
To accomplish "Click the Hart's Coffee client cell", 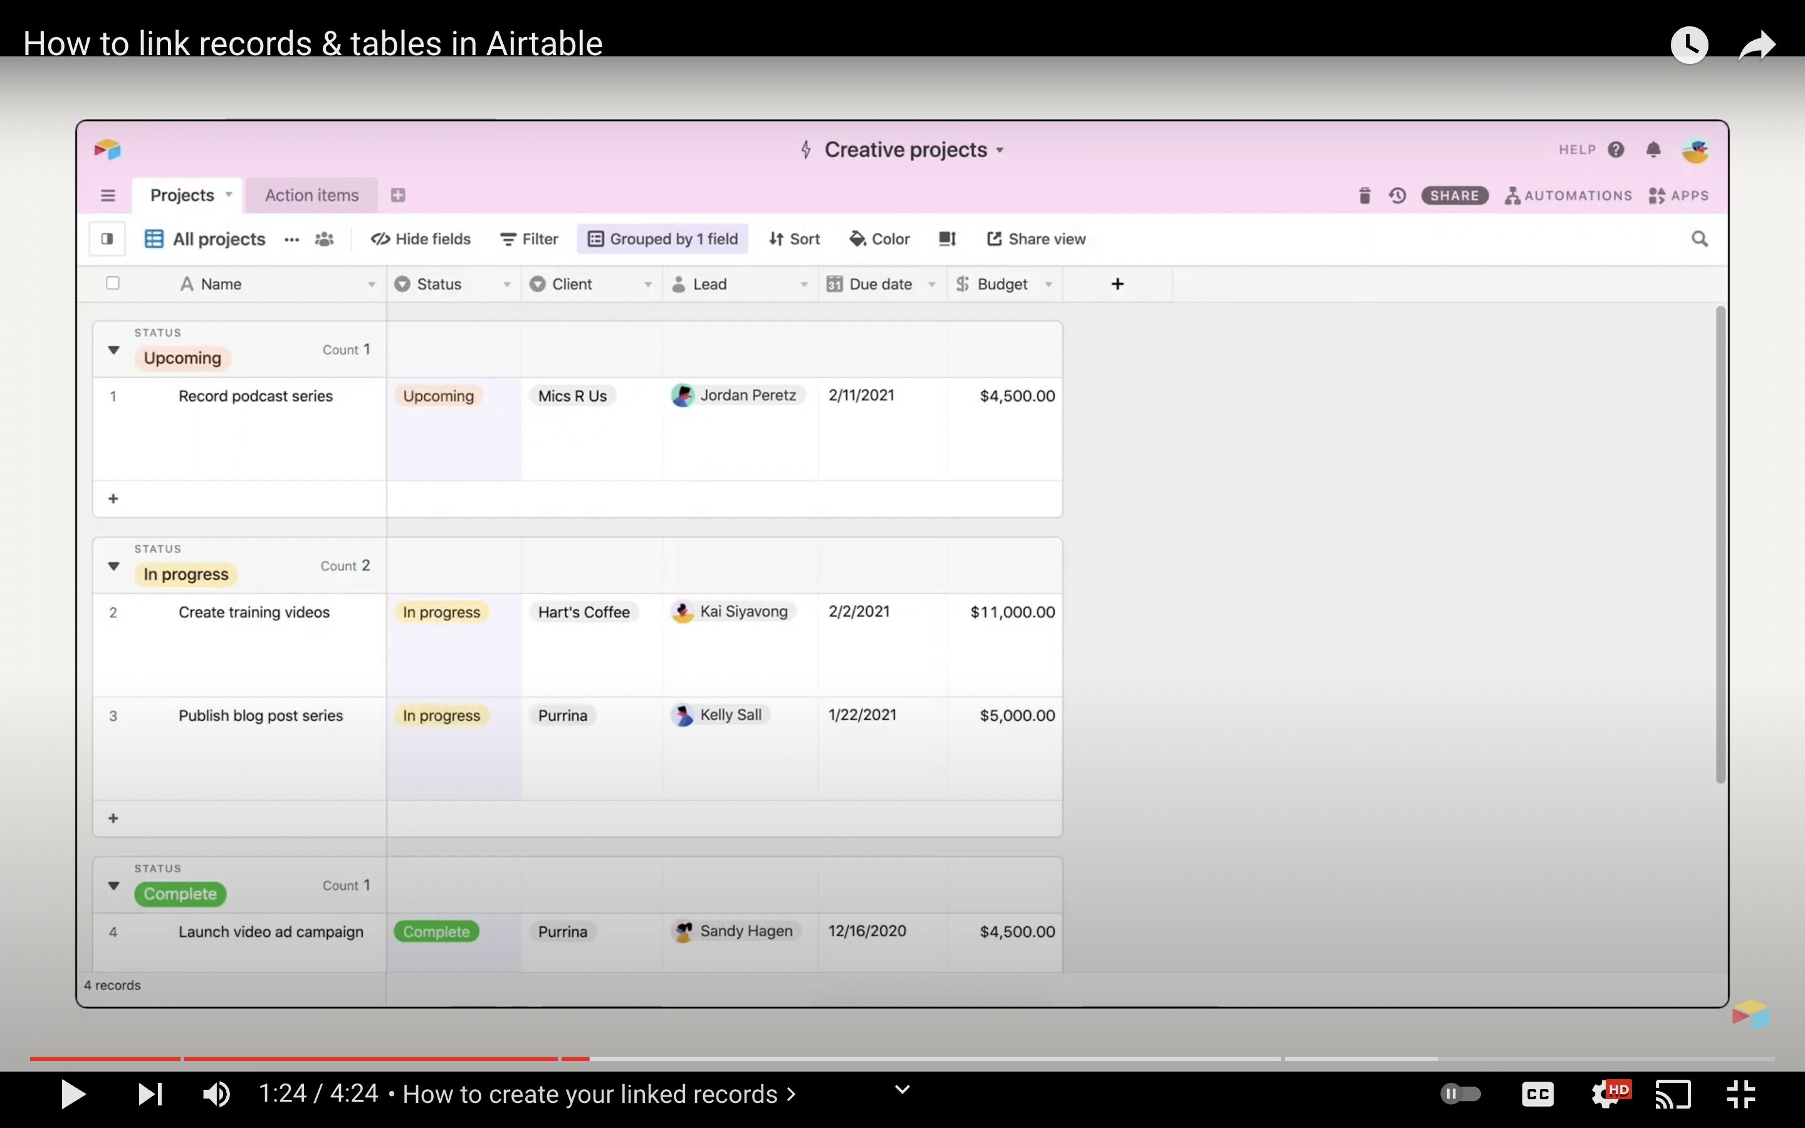I will pos(592,645).
